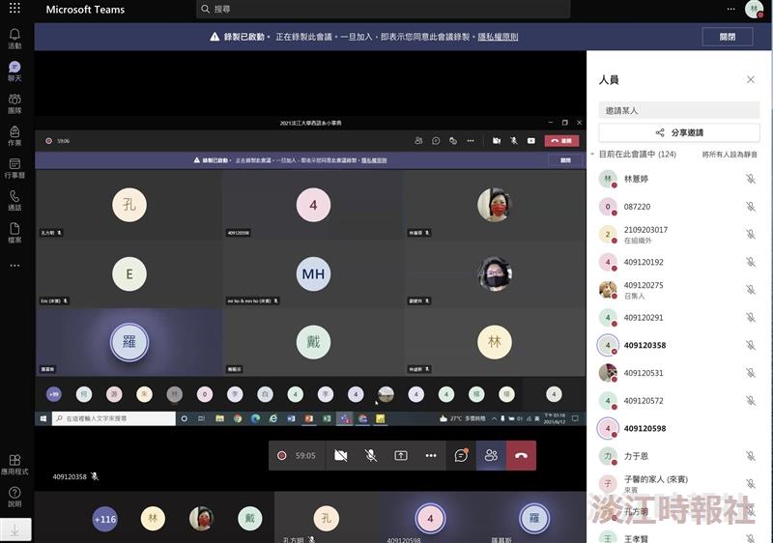Viewport: 773px width, 543px height.
Task: Click the 孔 tile in shared screen
Action: click(x=129, y=204)
